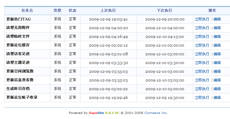Open the SupeSite link in the footer

[96, 113]
